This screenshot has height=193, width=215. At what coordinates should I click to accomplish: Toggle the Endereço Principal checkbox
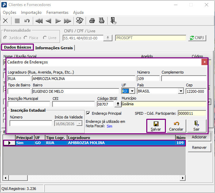pos(88,113)
